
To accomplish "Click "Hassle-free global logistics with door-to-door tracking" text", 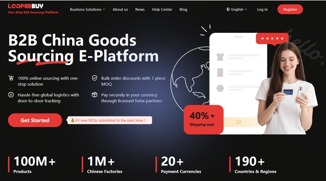I will 48,98.
